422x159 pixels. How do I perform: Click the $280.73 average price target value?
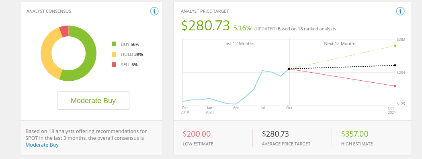(275, 134)
